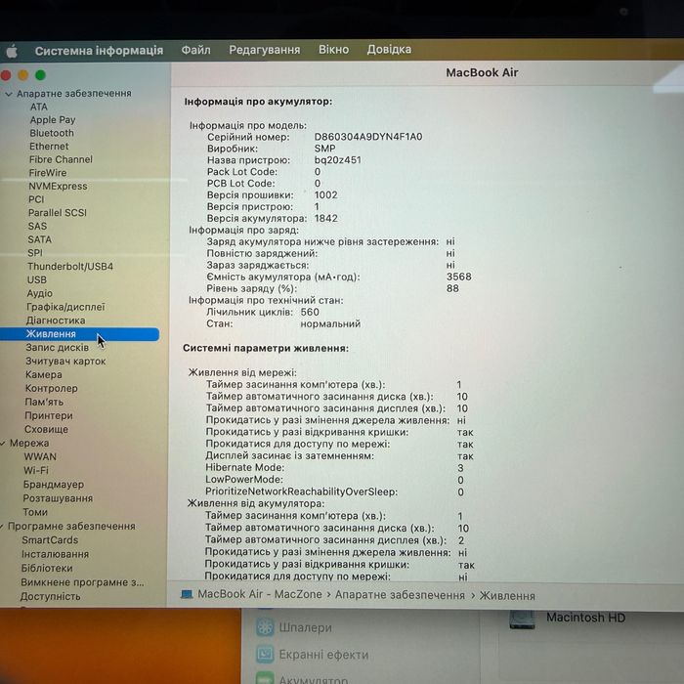Select Вимкнене програмне з... in the sidebar
Image resolution: width=684 pixels, height=684 pixels.
point(82,582)
